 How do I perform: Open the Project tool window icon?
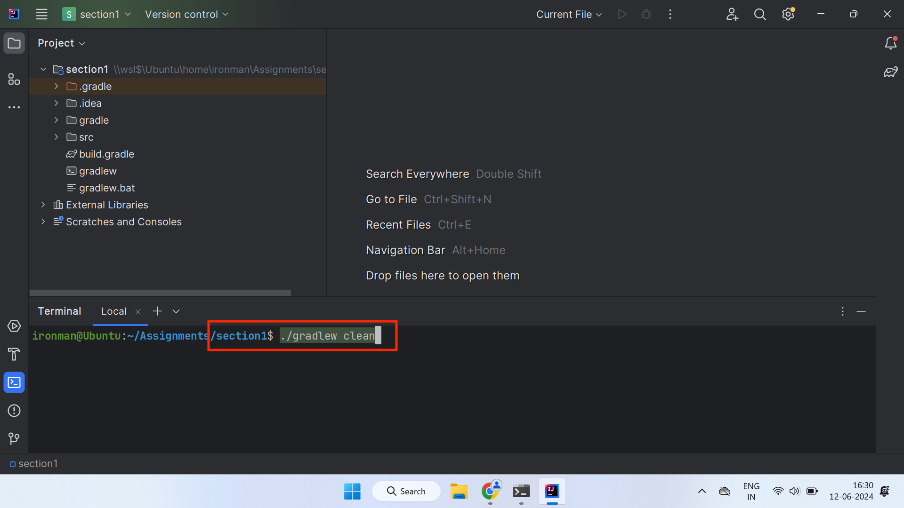tap(14, 43)
